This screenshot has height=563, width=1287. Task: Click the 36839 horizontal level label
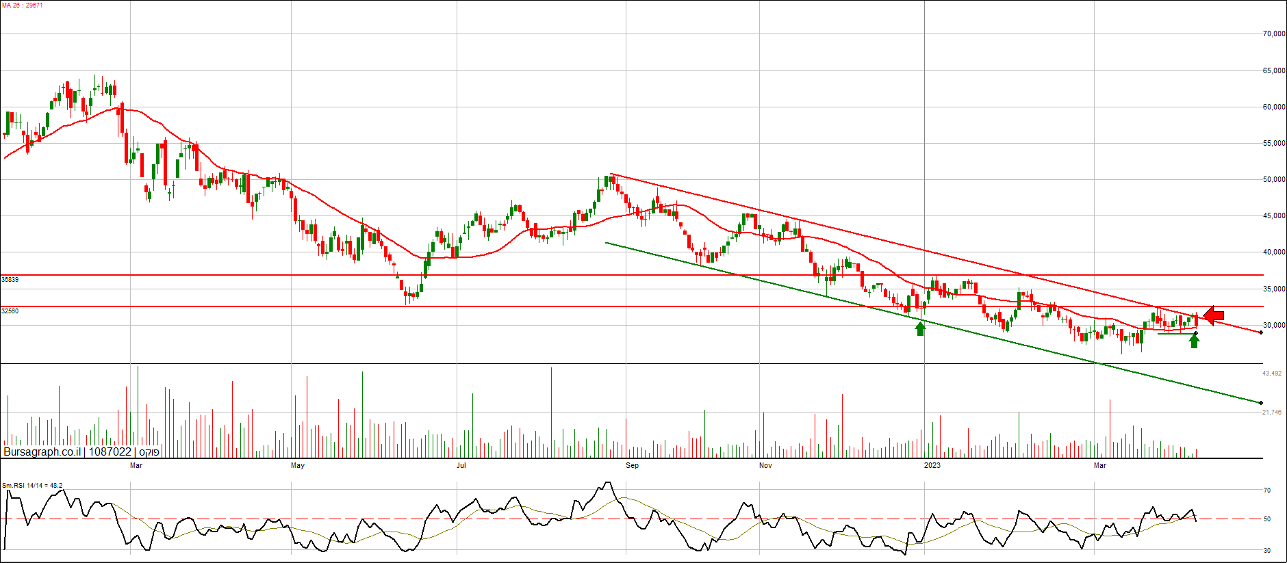pyautogui.click(x=10, y=279)
